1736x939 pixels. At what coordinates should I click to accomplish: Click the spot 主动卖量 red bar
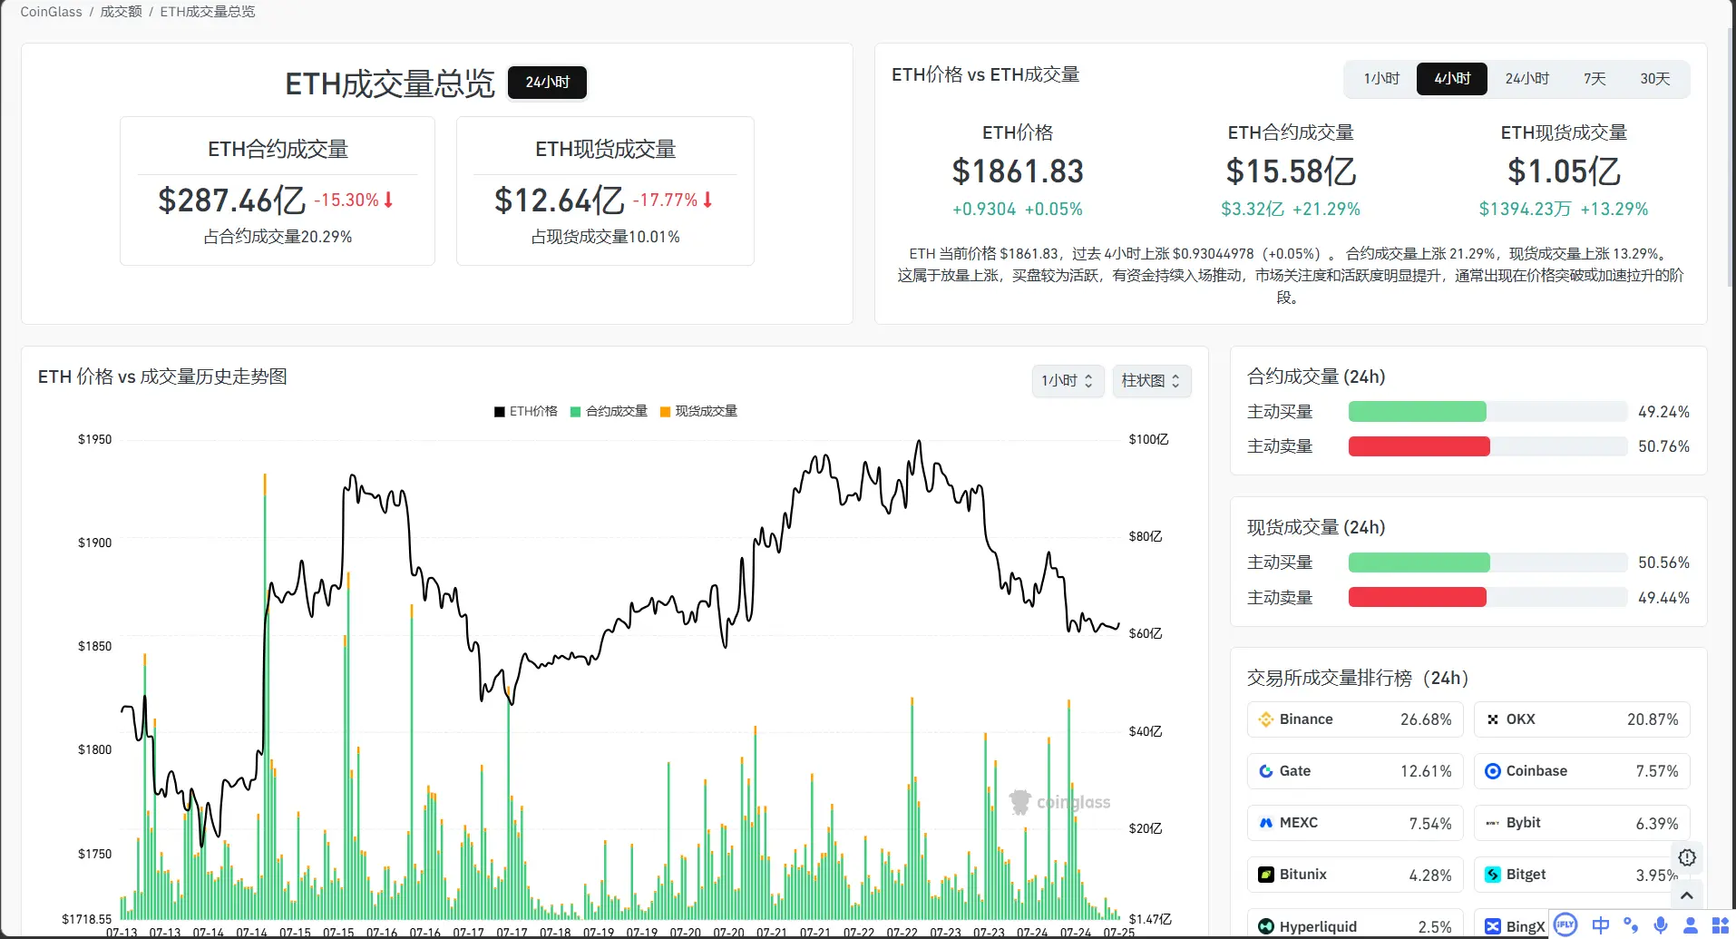[1418, 597]
